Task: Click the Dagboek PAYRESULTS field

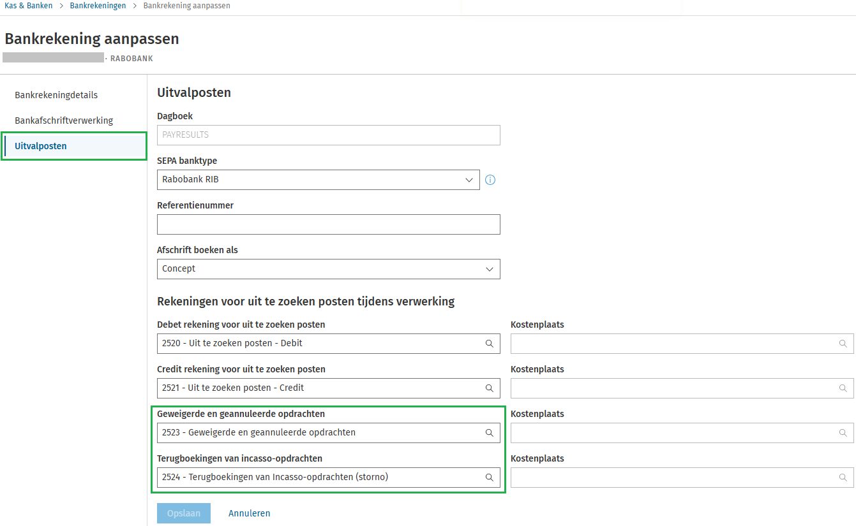Action: [x=328, y=135]
